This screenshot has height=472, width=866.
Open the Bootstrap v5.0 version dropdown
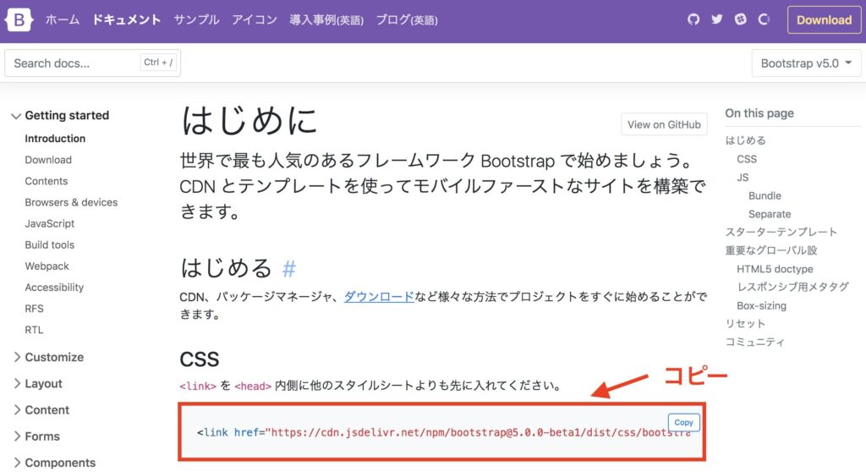806,63
